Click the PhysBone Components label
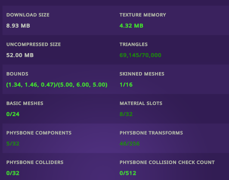The width and height of the screenshot is (229, 180). [x=39, y=133]
